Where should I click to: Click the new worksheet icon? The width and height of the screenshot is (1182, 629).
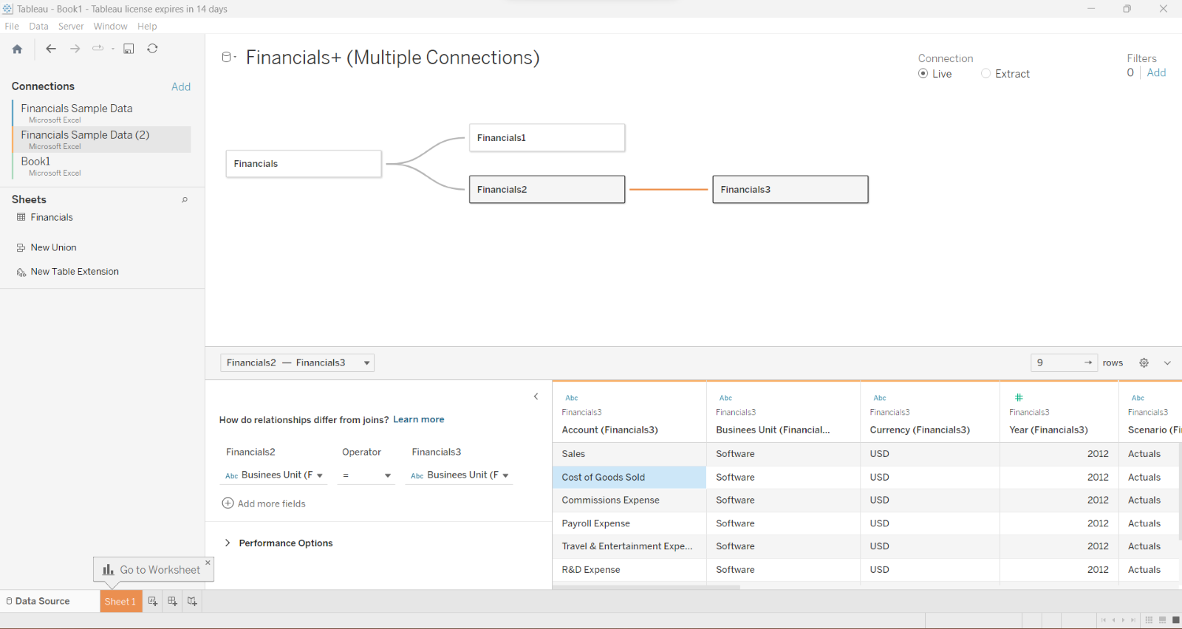(x=153, y=601)
